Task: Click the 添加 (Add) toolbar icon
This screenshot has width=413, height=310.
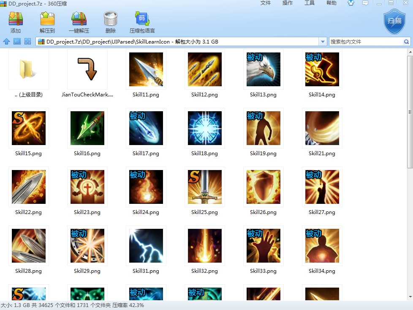Action: [x=16, y=19]
